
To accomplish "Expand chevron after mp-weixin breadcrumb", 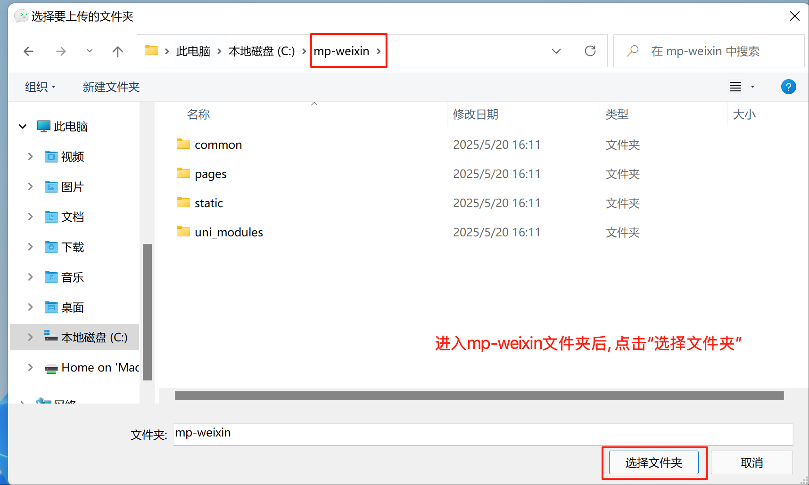I will pos(379,51).
